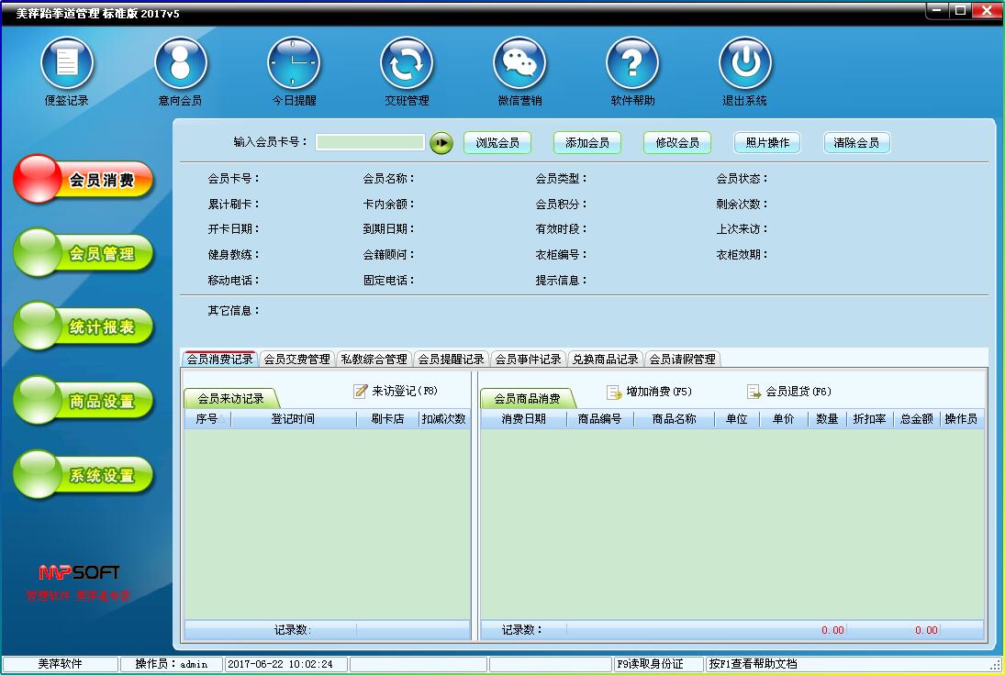Click the 操作员：admin status bar entry
This screenshot has height=675, width=1005.
172,664
